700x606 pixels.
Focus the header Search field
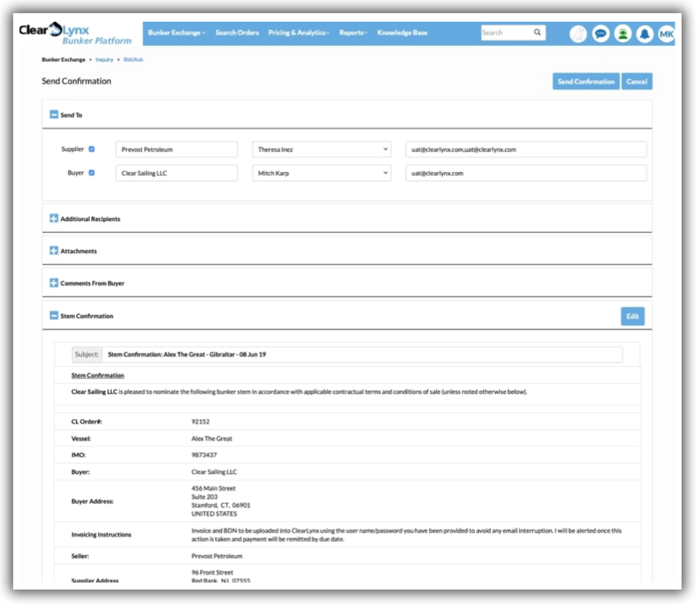507,33
